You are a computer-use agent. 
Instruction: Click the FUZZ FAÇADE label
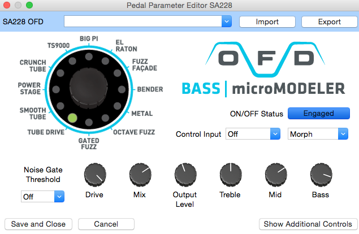[145, 65]
